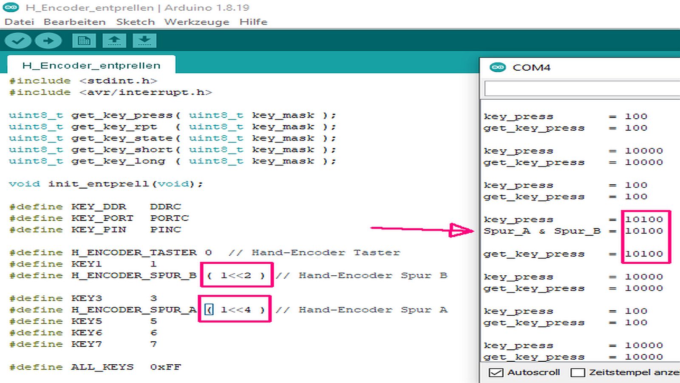Click the '// Hand-Encoder Spur B' comment
Image resolution: width=680 pixels, height=383 pixels.
pyautogui.click(x=361, y=275)
